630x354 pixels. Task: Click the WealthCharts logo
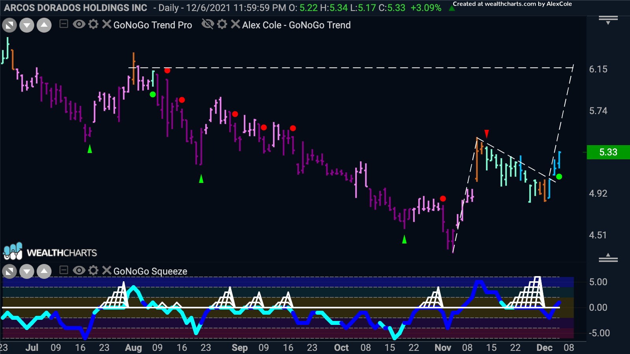(x=50, y=252)
